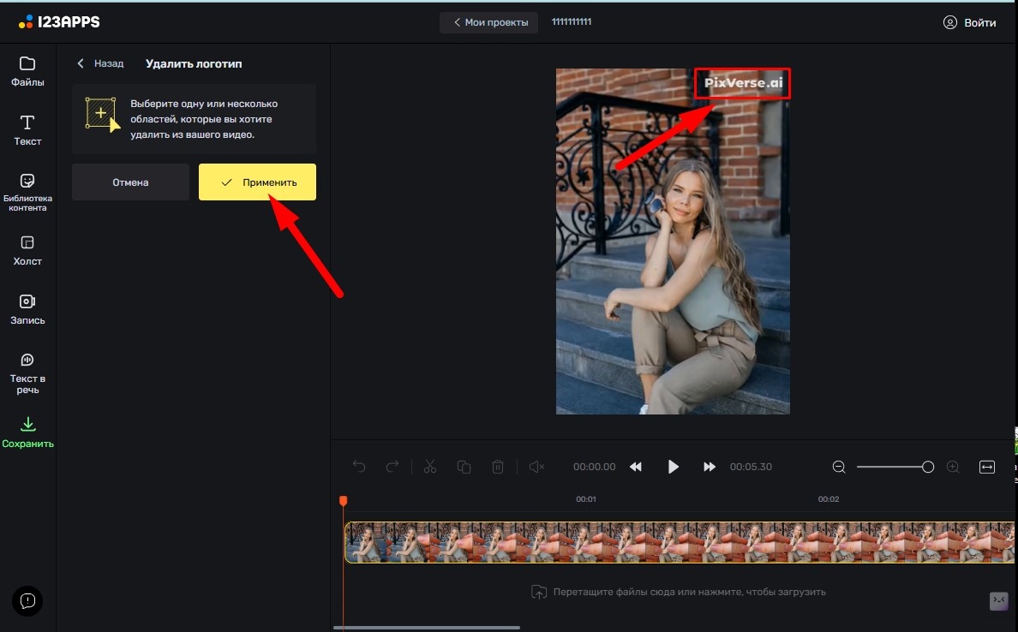Viewport: 1018px width, 632px height.
Task: Open the Запись panel
Action: pos(27,308)
